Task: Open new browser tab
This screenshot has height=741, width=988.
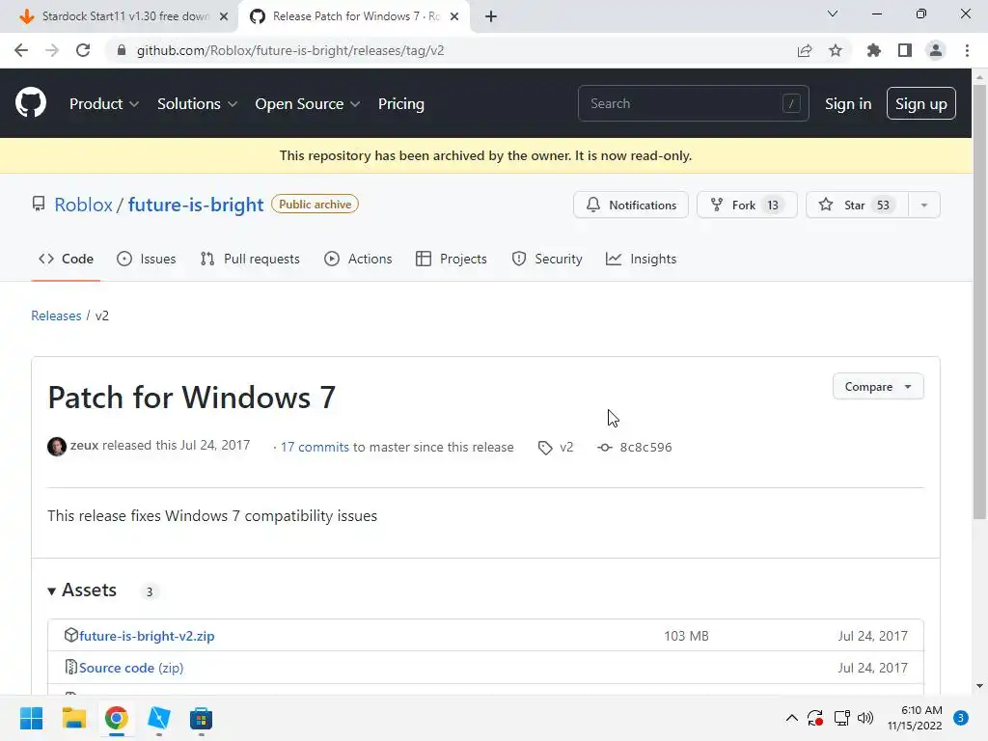Action: tap(491, 16)
